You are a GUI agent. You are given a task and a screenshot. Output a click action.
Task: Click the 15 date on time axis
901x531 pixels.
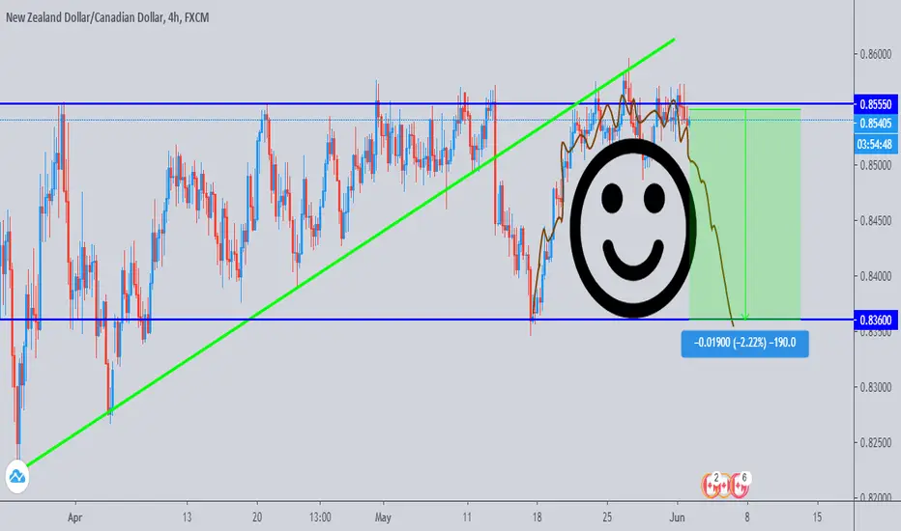(x=817, y=517)
